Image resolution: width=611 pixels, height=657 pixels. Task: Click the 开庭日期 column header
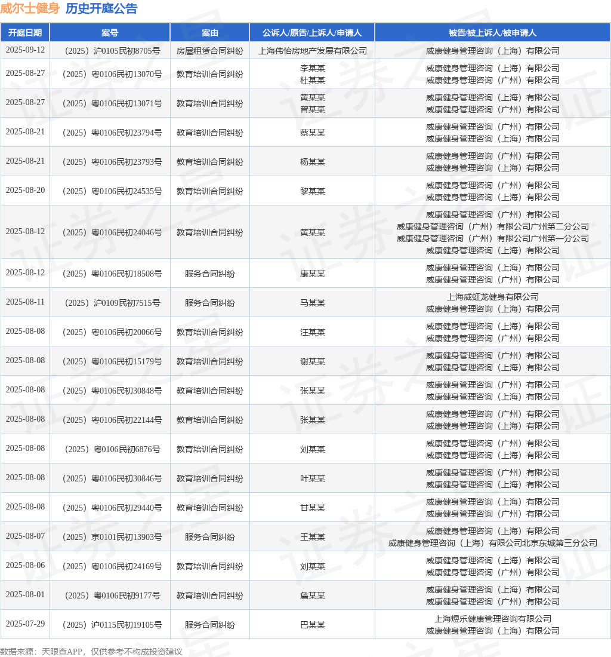(25, 33)
